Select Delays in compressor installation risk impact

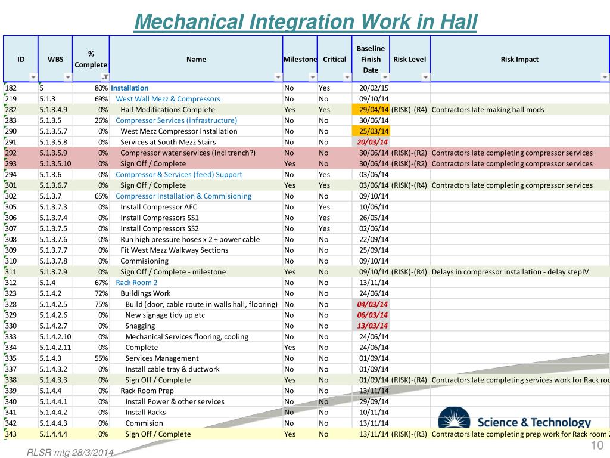coord(519,272)
